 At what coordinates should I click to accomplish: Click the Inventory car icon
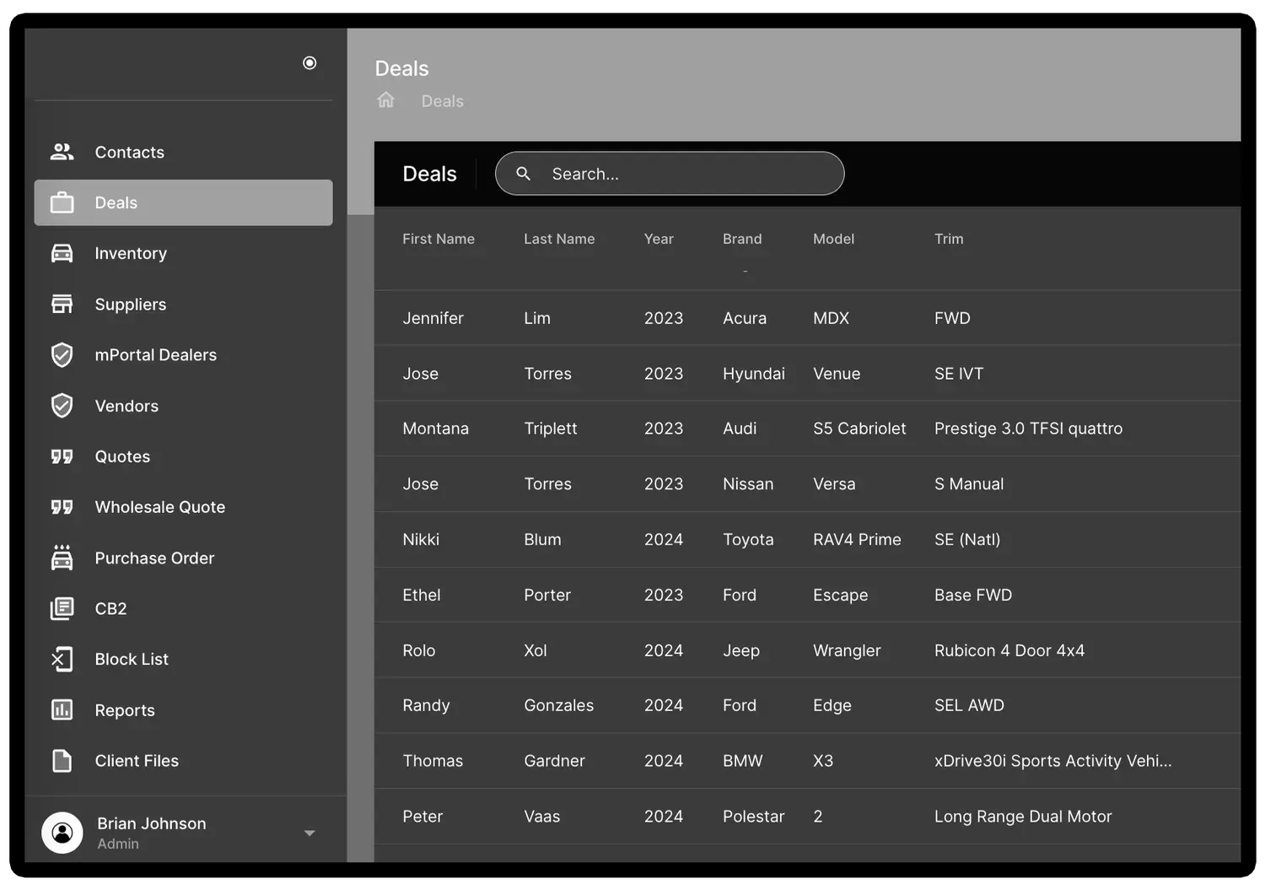tap(62, 253)
